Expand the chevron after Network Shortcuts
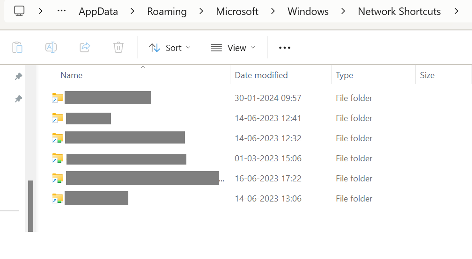This screenshot has height=259, width=472. tap(457, 11)
